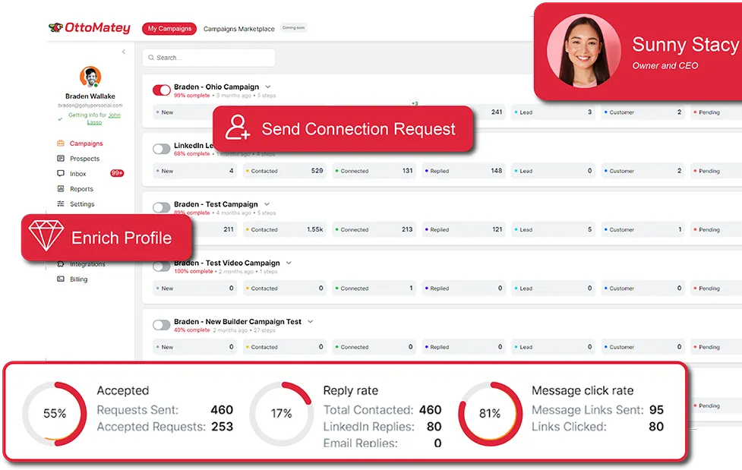Viewport: 742px width, 470px height.
Task: Click the 55% Accepted progress ring
Action: tap(55, 414)
